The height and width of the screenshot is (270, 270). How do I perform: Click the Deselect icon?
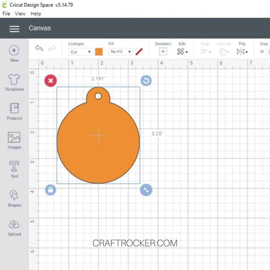click(x=163, y=51)
